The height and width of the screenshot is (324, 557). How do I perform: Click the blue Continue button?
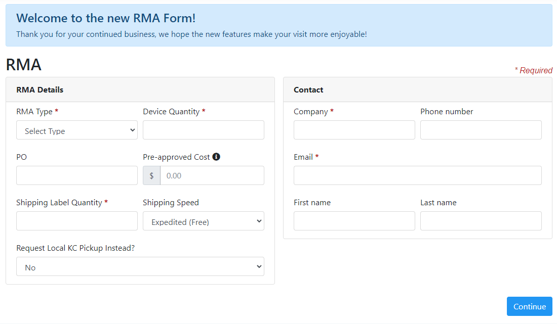click(x=529, y=306)
